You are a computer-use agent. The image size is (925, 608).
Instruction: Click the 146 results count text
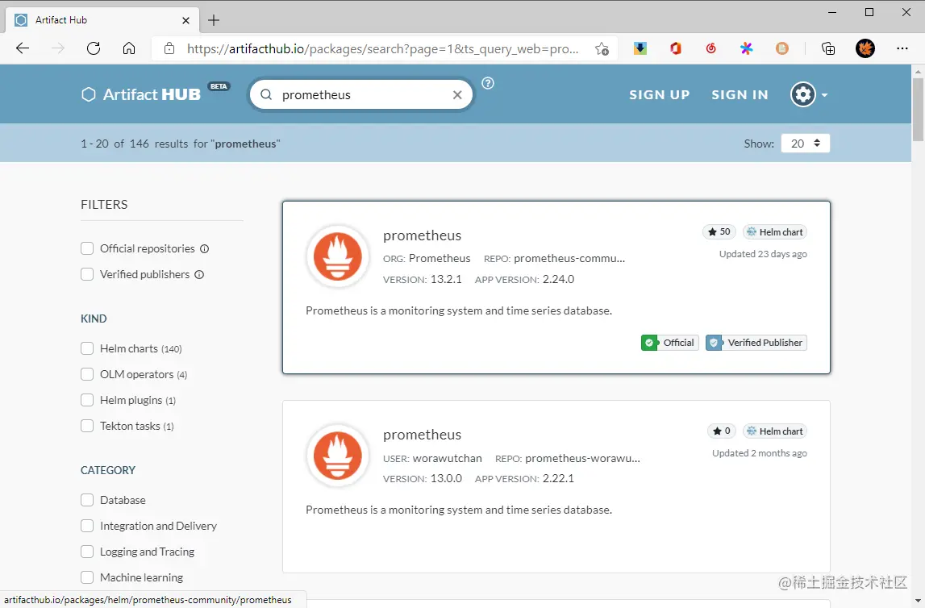pyautogui.click(x=140, y=144)
